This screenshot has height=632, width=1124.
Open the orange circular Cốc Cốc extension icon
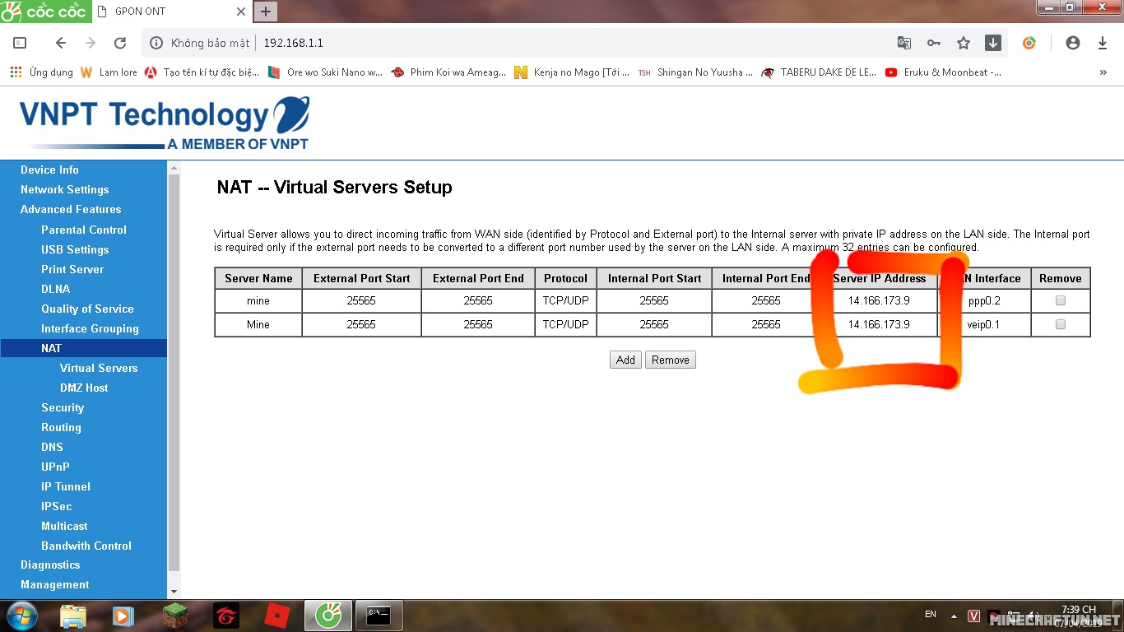point(1029,43)
